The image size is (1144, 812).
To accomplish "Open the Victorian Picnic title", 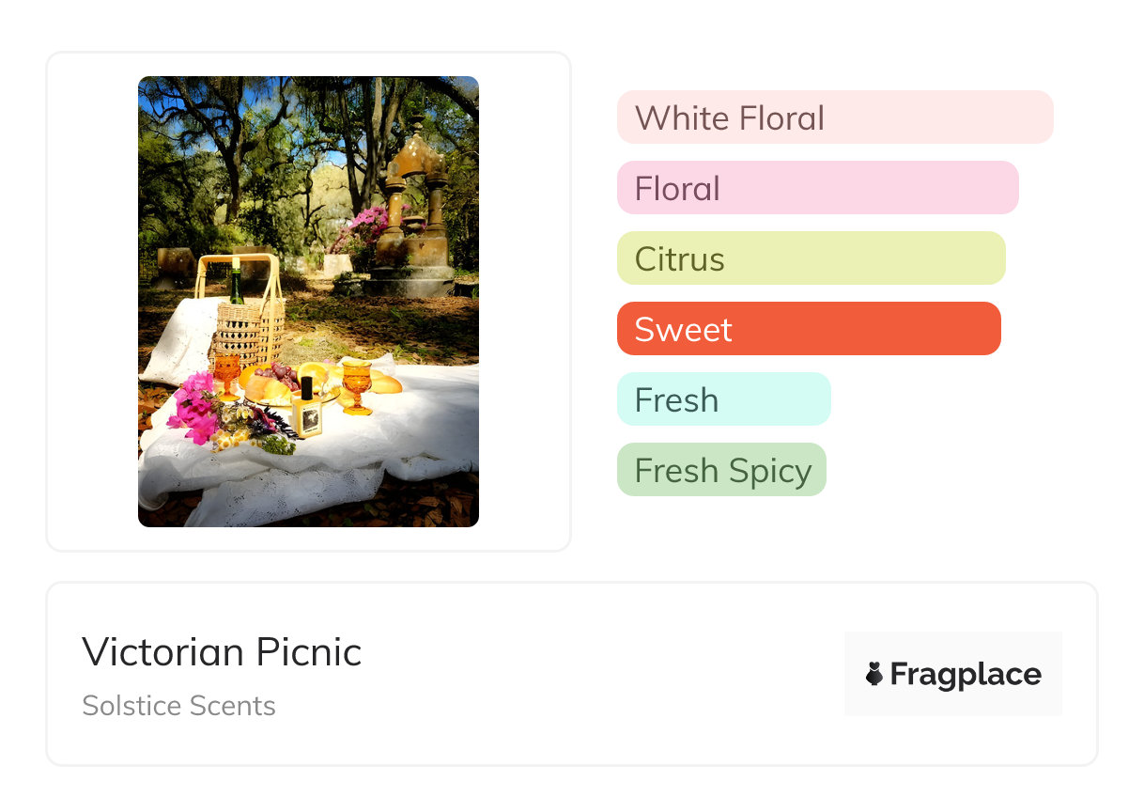I will coord(222,652).
